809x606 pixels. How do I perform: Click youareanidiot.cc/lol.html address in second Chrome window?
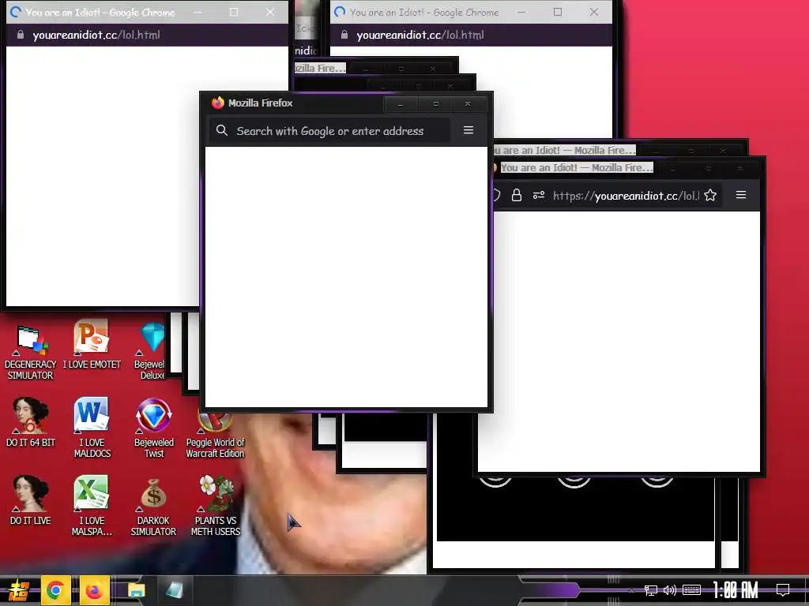tap(420, 35)
